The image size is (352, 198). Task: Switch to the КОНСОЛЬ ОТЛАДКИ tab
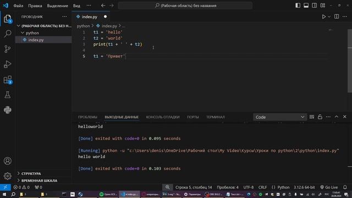coord(163,117)
